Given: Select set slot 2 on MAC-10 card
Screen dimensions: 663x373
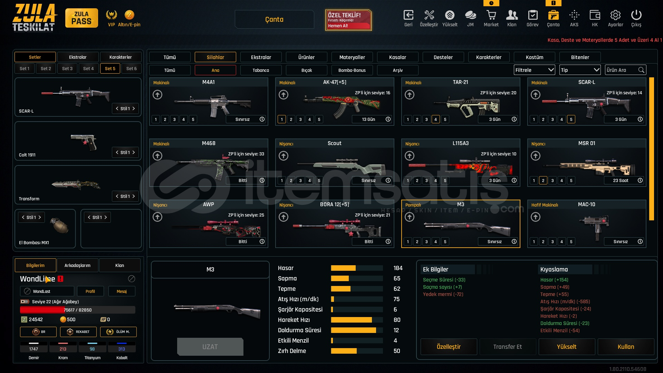Looking at the screenshot, I should point(543,242).
